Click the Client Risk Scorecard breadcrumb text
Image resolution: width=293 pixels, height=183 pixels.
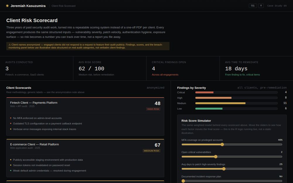64,6
